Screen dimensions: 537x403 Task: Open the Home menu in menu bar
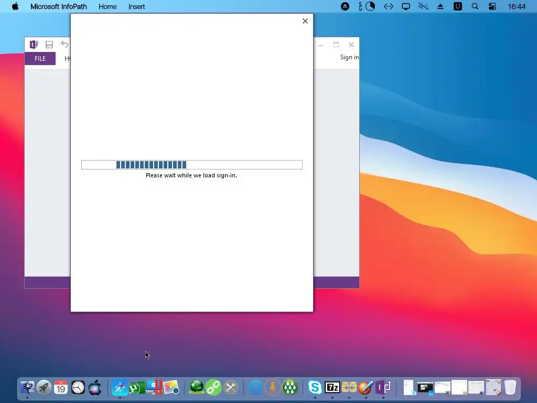click(108, 6)
